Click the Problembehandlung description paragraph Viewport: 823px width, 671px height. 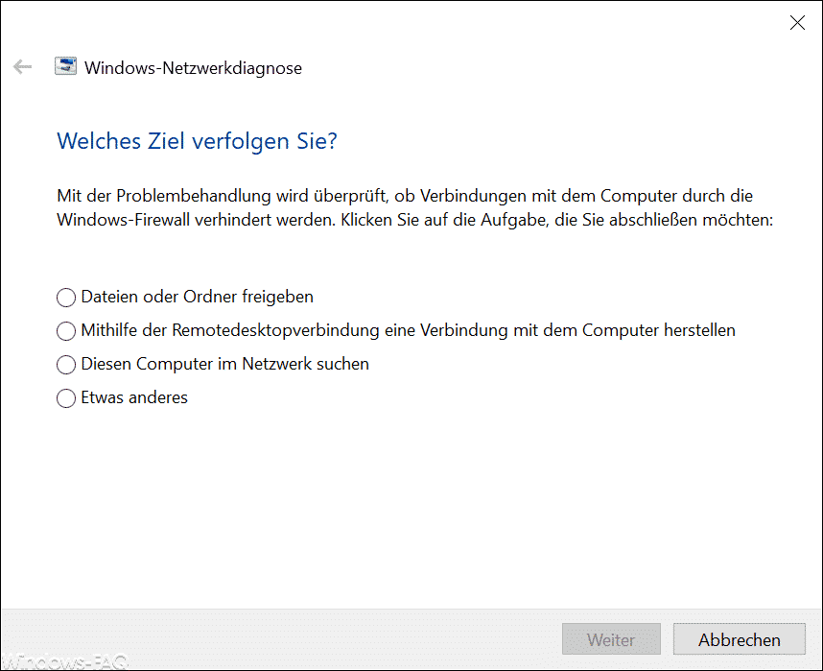click(x=414, y=207)
